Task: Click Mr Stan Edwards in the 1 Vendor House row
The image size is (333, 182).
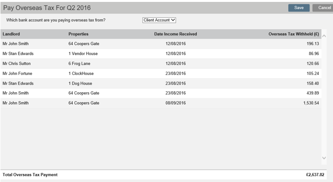Action: click(x=18, y=54)
